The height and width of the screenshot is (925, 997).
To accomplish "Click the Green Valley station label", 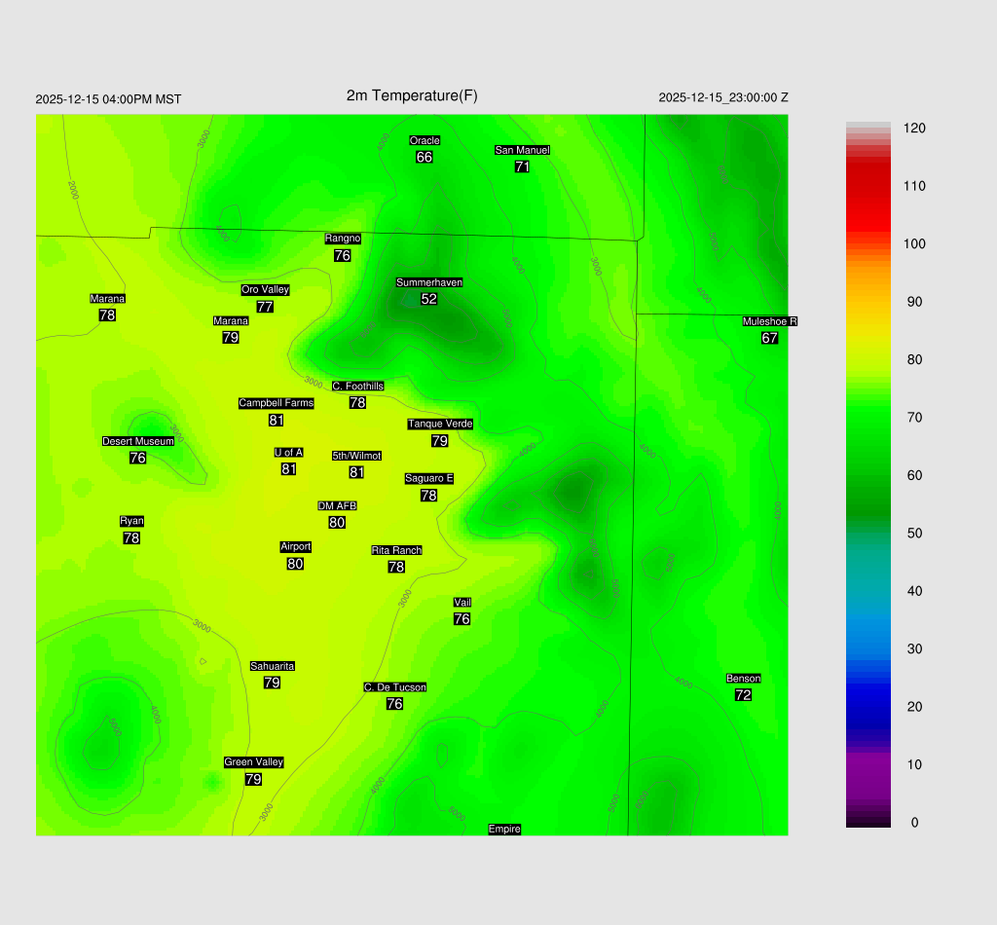I will [x=253, y=762].
